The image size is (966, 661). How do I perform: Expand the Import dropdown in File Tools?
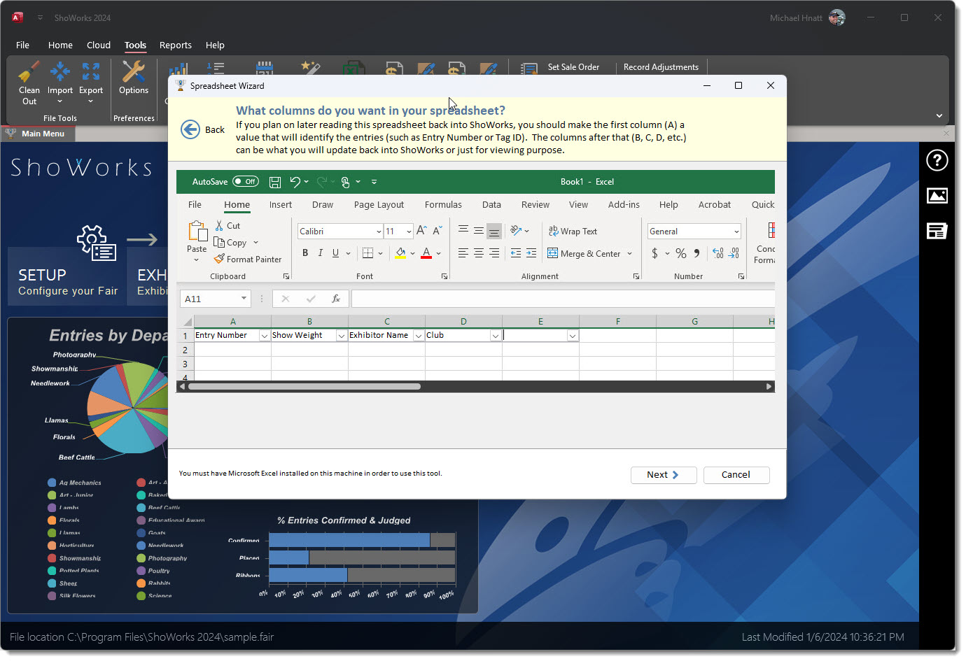(60, 102)
